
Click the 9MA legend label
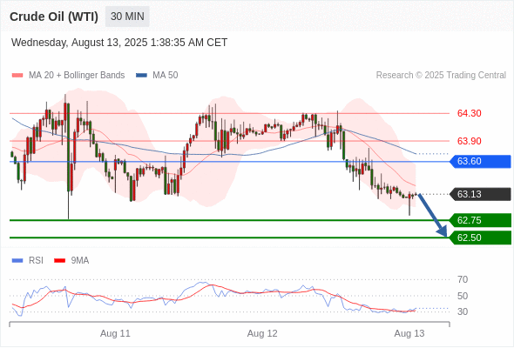(x=80, y=261)
